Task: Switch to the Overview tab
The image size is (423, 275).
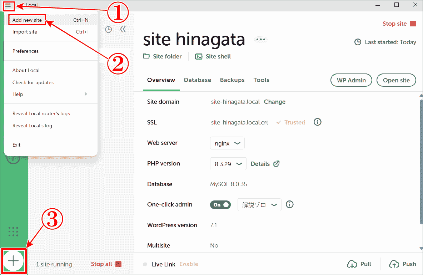Action: tap(161, 80)
